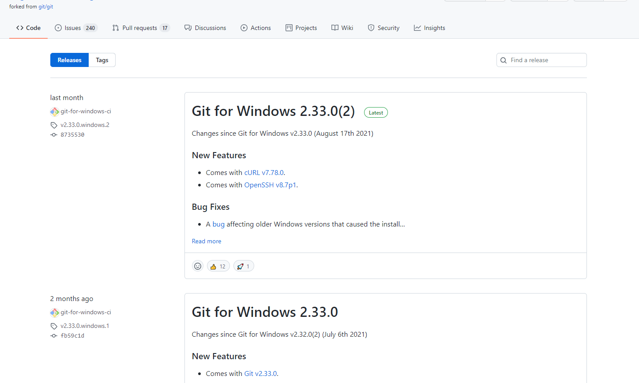The width and height of the screenshot is (639, 383).
Task: Click the Issues circle-dot icon
Action: (x=58, y=28)
